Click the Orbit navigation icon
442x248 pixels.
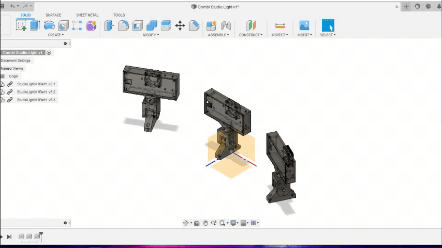point(186,223)
